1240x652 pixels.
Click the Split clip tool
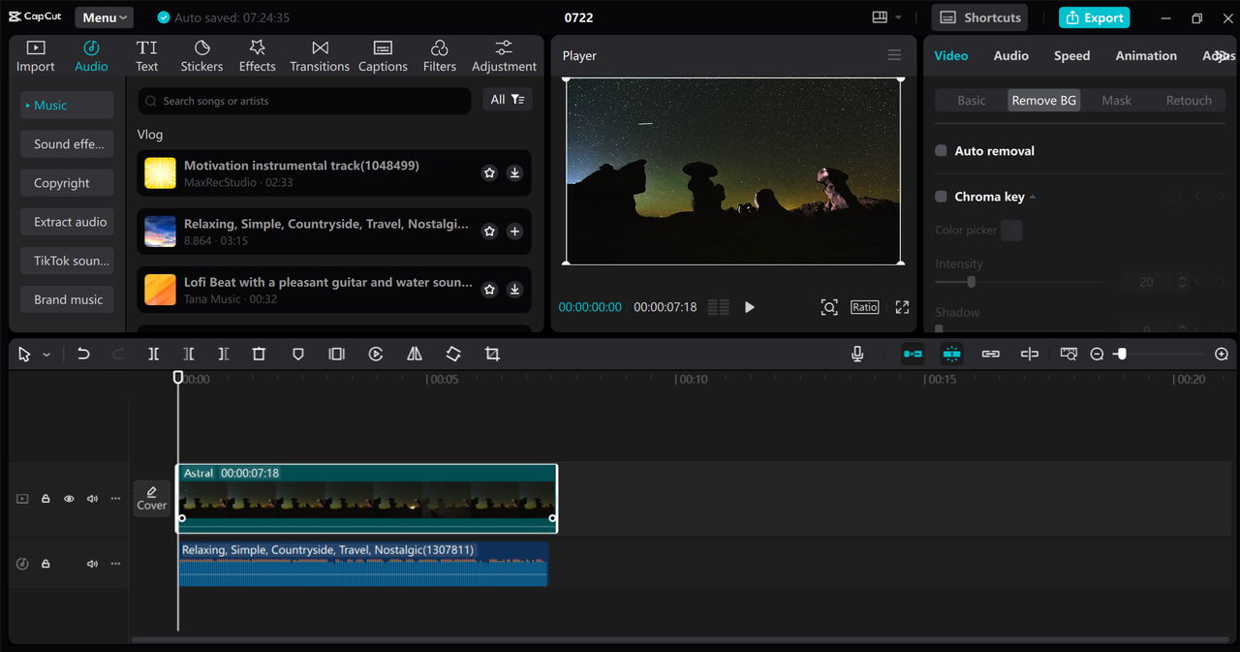coord(153,355)
